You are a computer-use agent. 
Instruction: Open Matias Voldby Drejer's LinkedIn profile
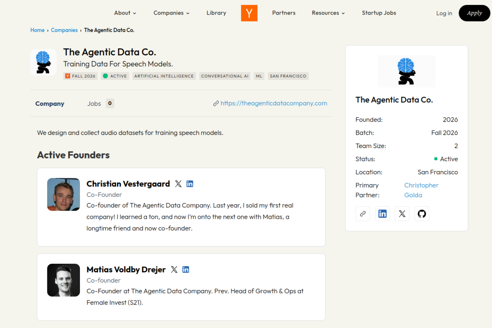pyautogui.click(x=186, y=270)
